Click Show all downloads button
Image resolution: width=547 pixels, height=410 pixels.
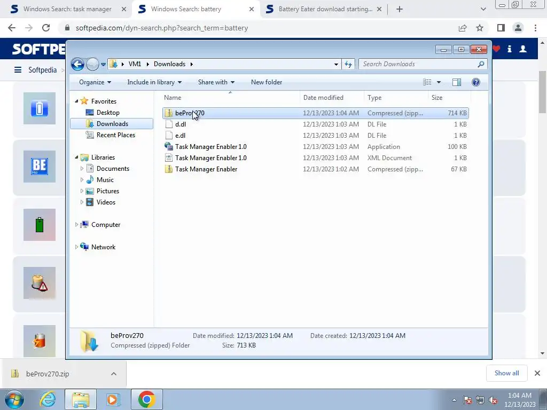[506, 373]
